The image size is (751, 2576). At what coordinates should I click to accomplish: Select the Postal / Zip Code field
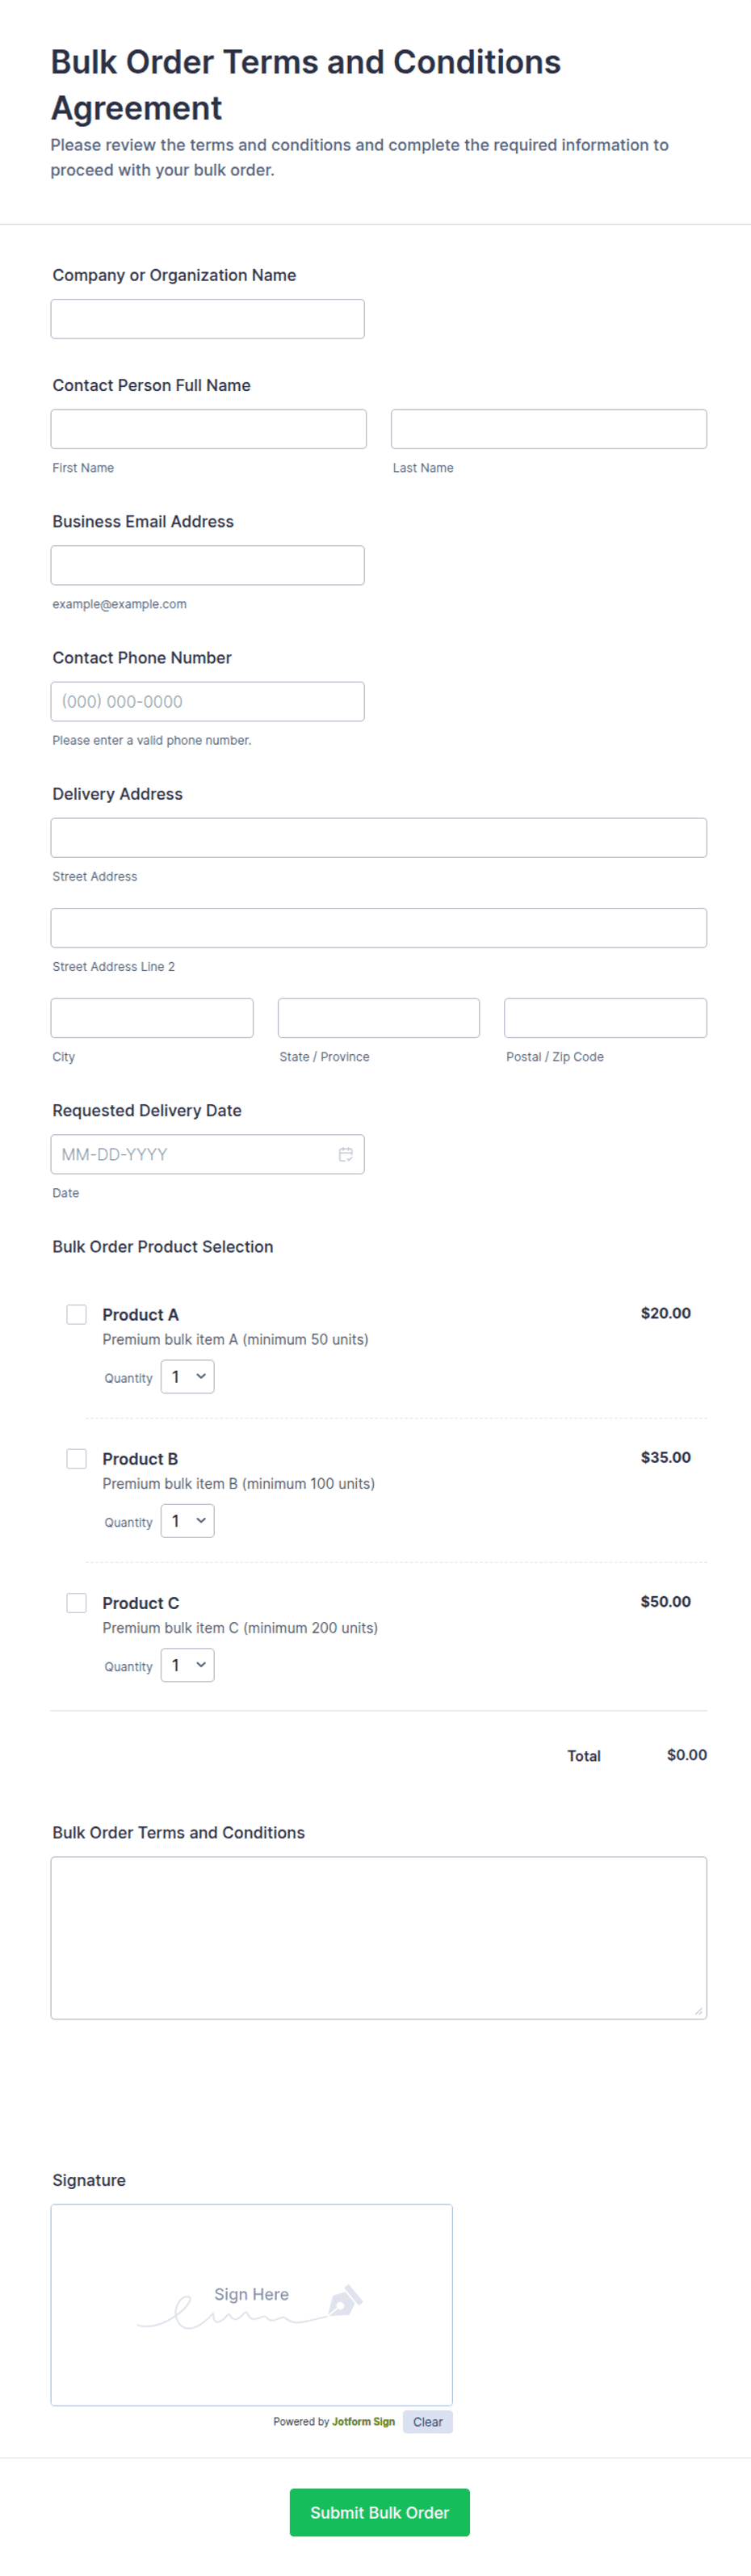click(605, 1017)
